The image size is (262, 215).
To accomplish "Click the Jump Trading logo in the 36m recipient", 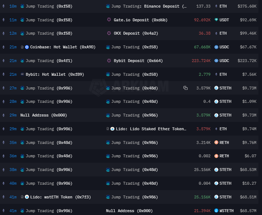I will click(108, 156).
